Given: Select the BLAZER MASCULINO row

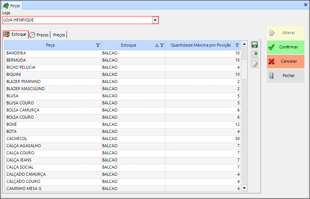Looking at the screenshot, I should point(122,89).
